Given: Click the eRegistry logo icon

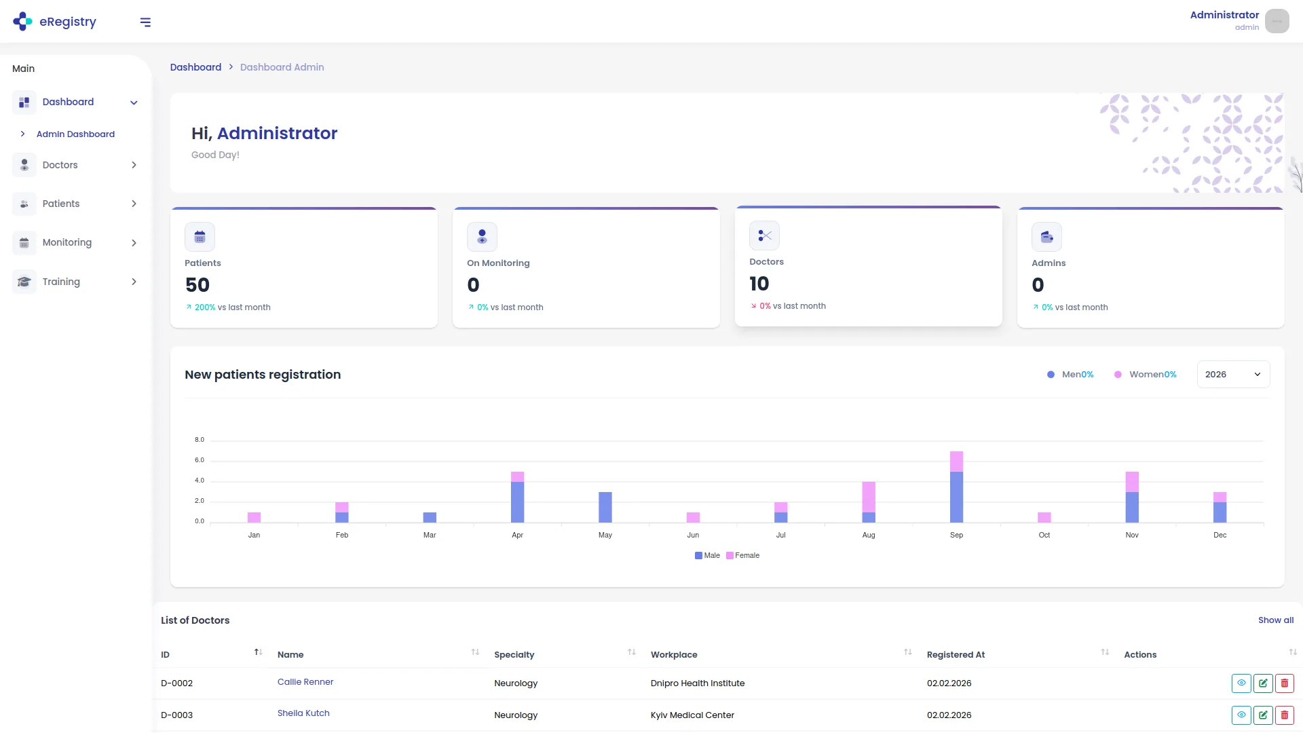Looking at the screenshot, I should [x=22, y=21].
